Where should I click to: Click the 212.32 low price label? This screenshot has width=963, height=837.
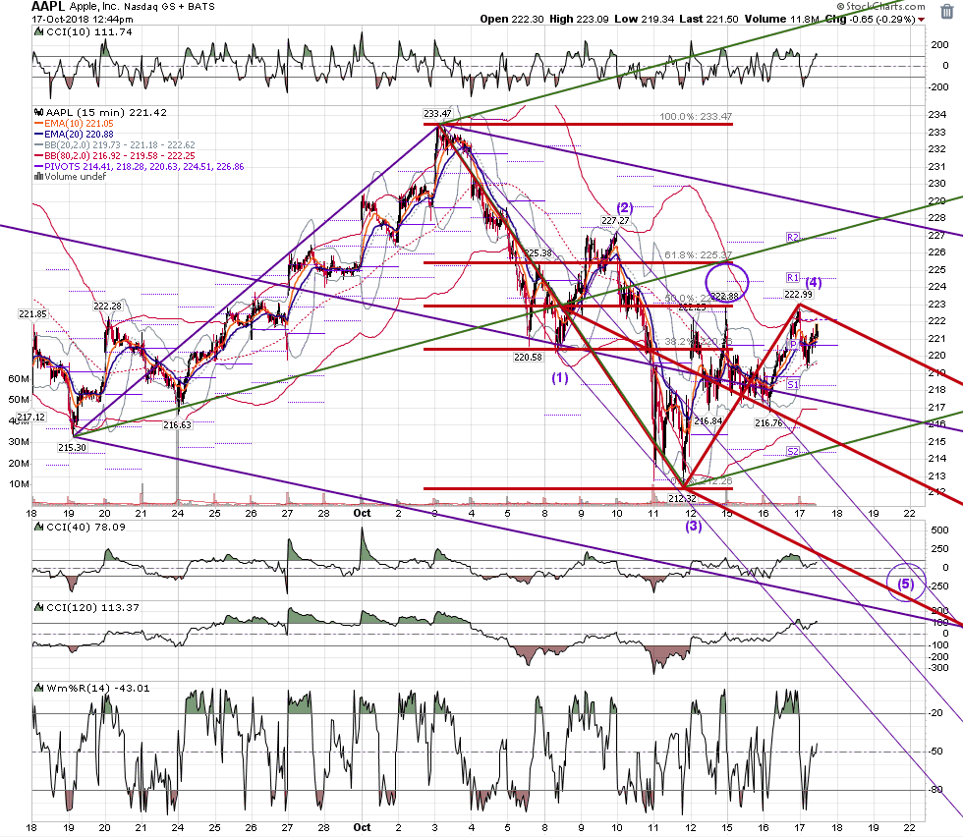point(682,499)
